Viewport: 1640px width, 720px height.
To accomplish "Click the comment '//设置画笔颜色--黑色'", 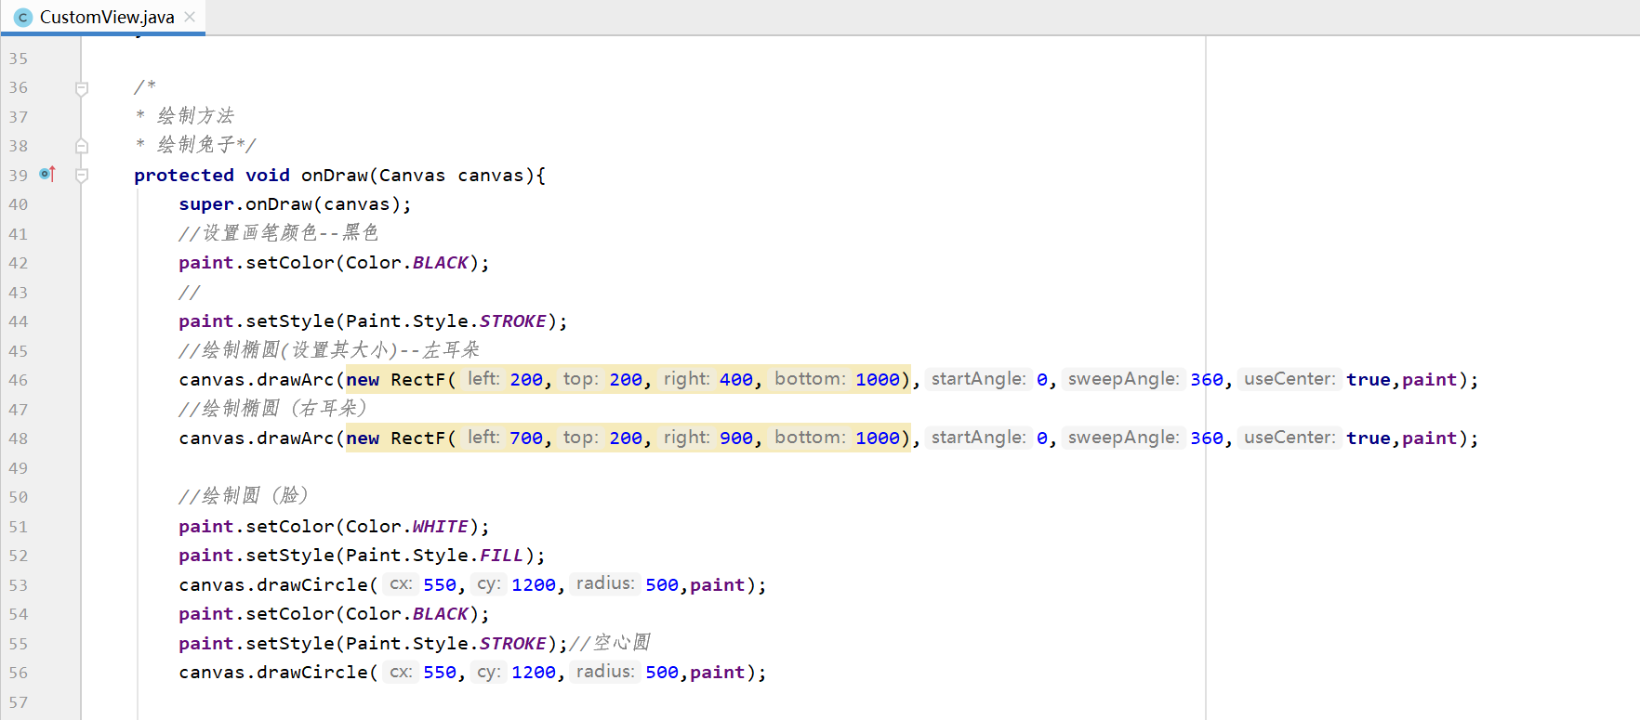I will point(279,233).
